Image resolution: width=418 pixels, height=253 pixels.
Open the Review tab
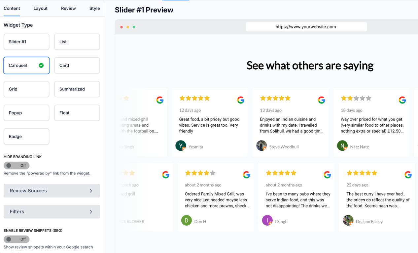click(x=68, y=8)
